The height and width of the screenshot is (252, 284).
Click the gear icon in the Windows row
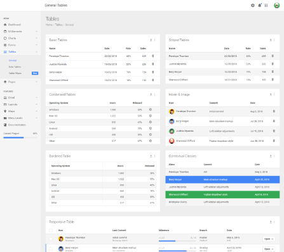click(151, 110)
